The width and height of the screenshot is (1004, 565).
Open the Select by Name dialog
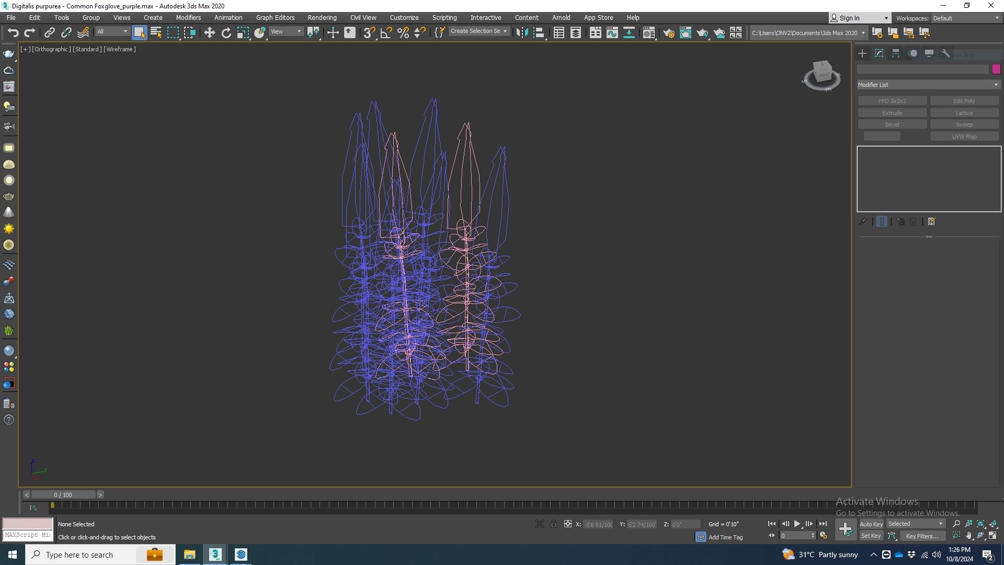(156, 32)
